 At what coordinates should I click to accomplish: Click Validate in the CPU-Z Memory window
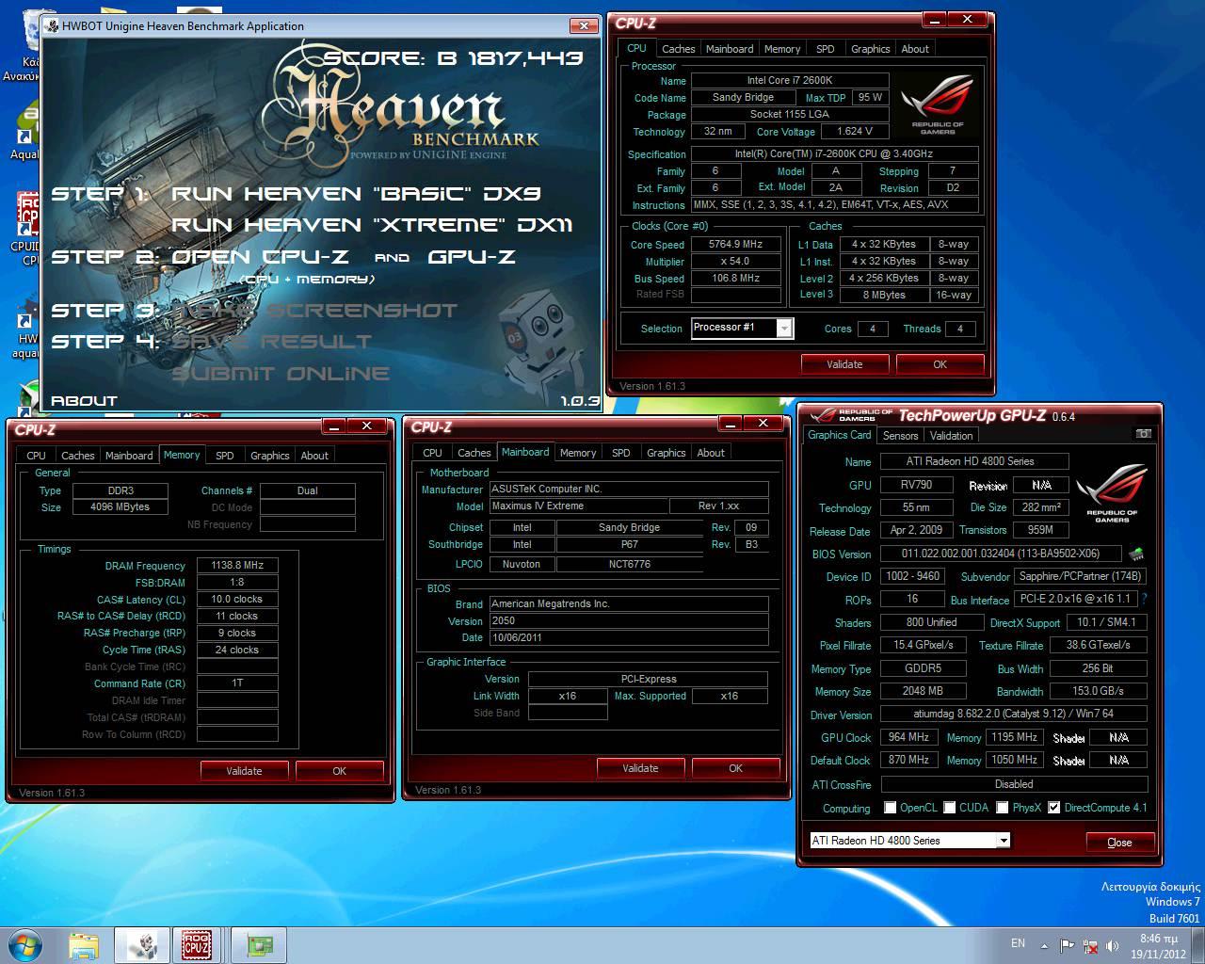(244, 771)
